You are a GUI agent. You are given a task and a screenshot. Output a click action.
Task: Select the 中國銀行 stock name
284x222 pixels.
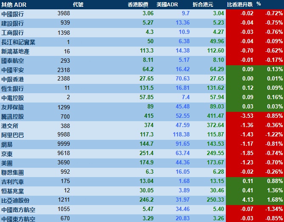tap(12, 14)
